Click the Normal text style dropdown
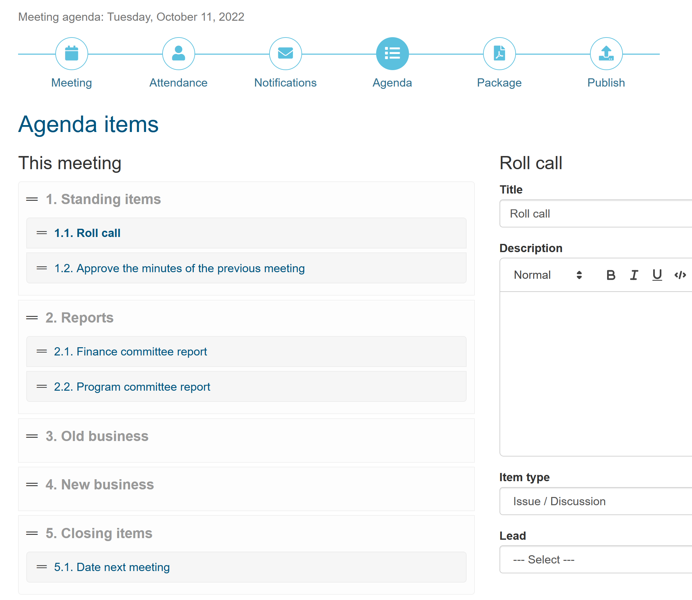692x600 pixels. 547,275
